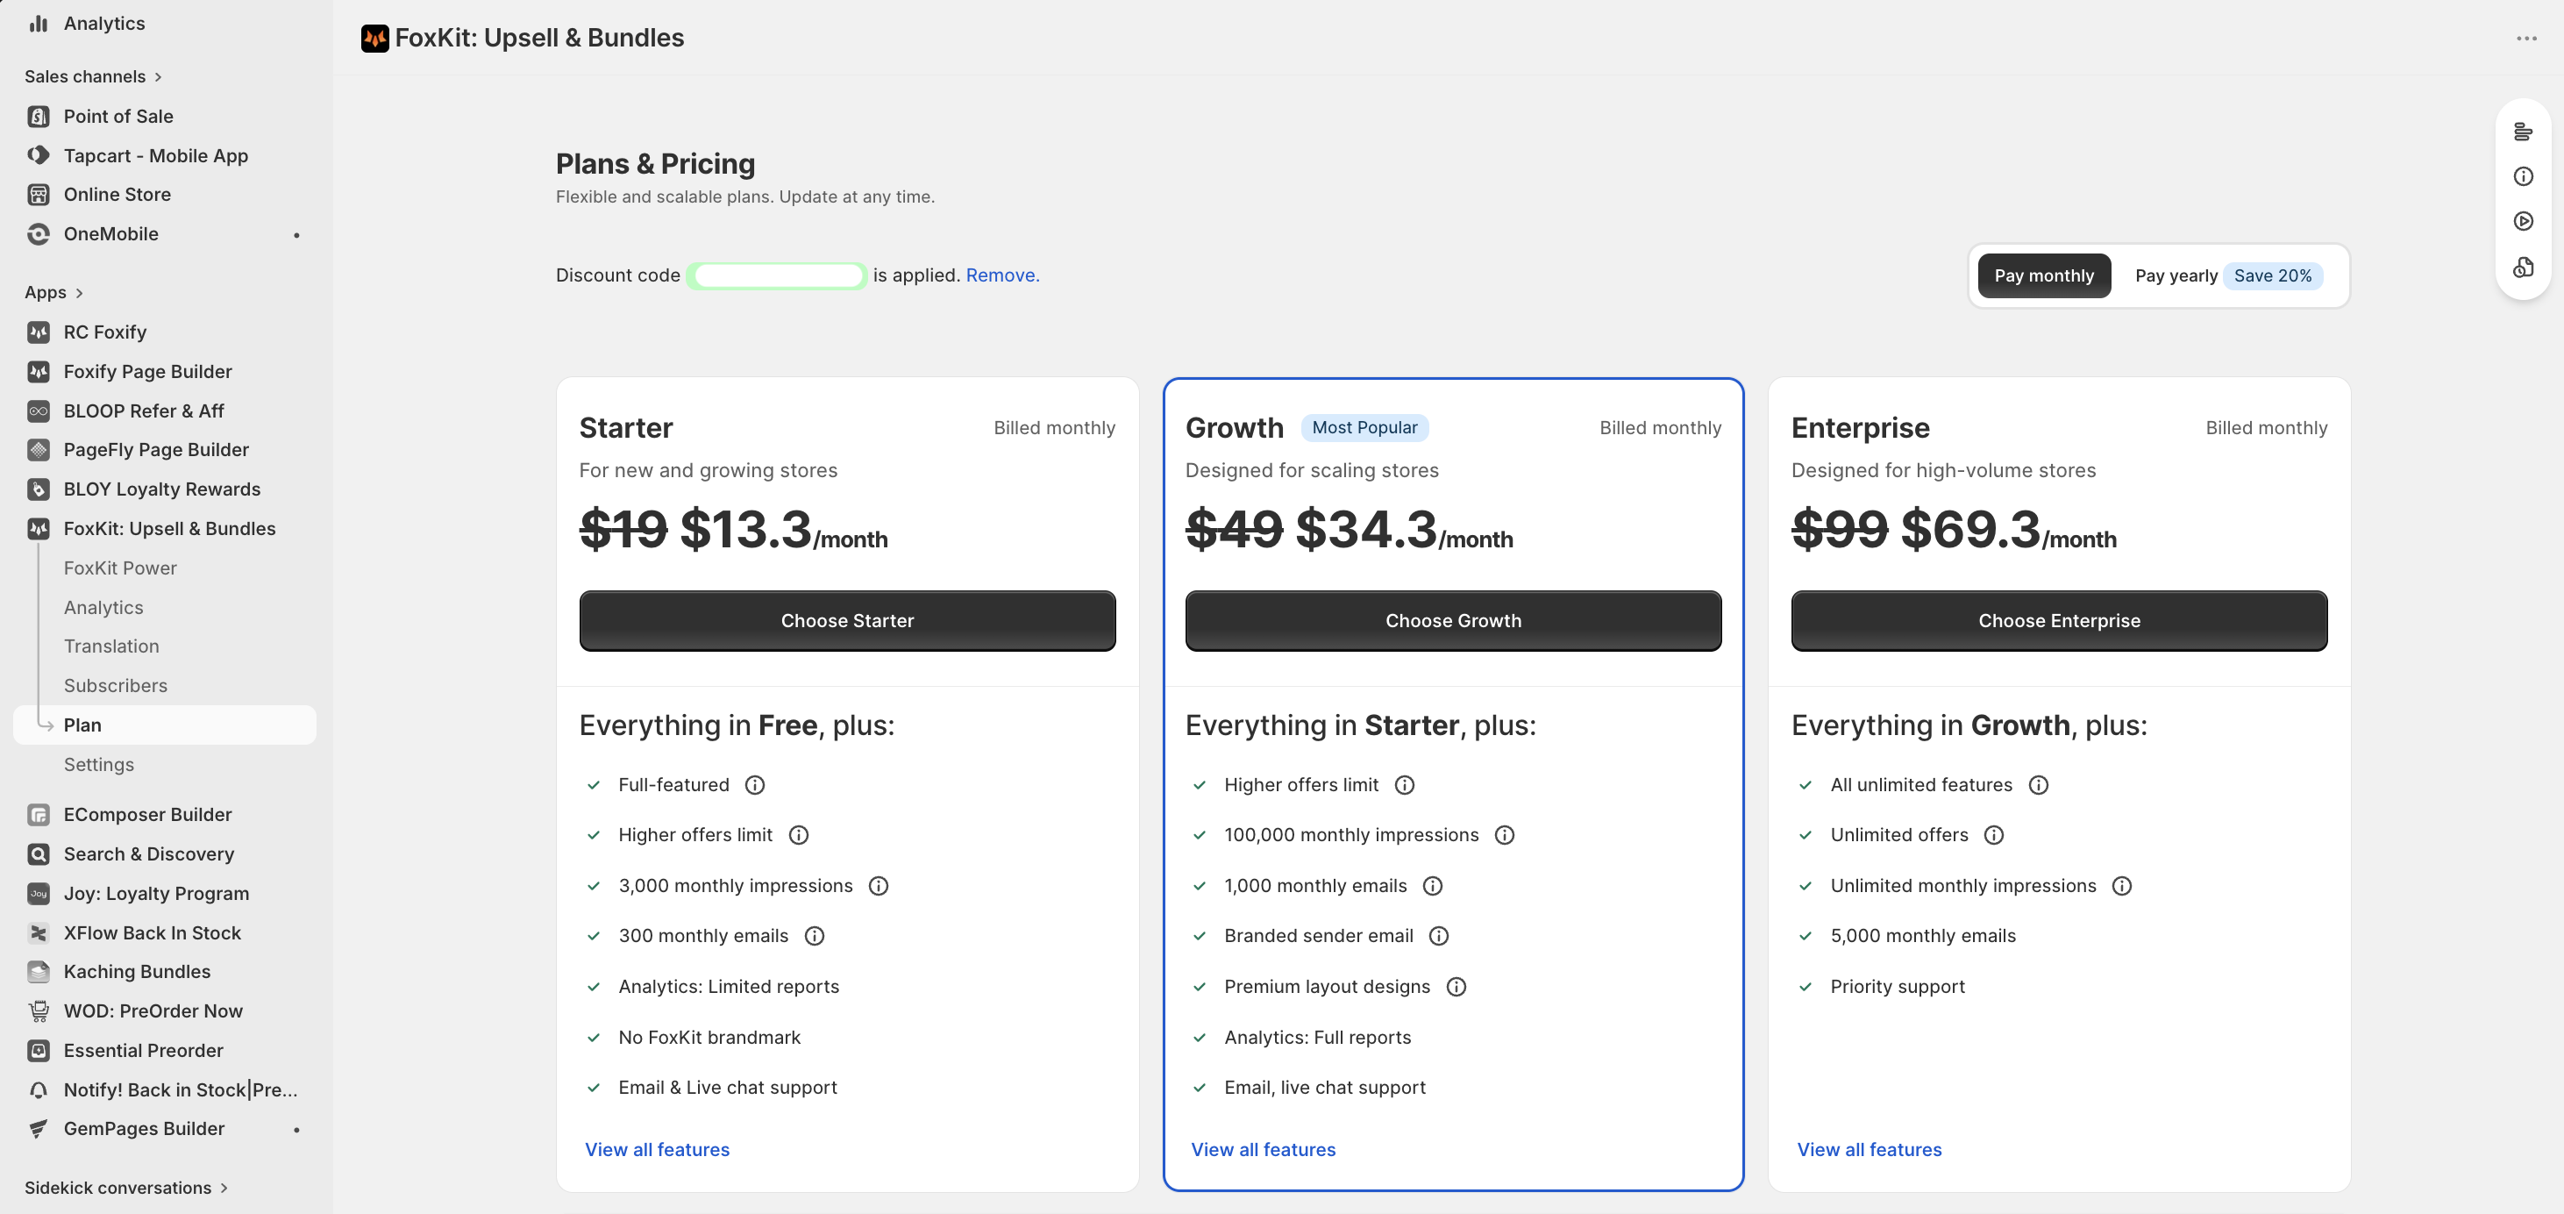Show info for Growth's 100,000 monthly impressions
Screen dimensions: 2564x1214
(1505, 834)
